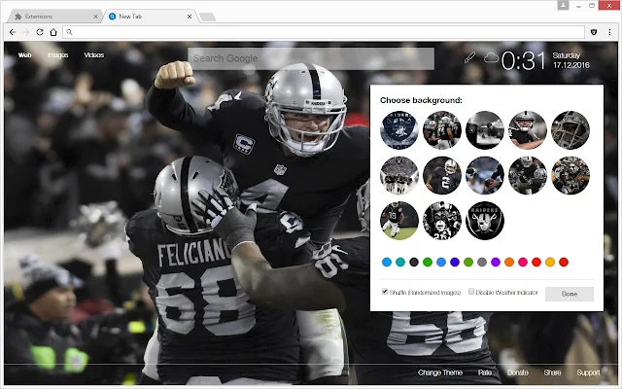Pick the orange color swatch
The height and width of the screenshot is (389, 622).
click(509, 262)
